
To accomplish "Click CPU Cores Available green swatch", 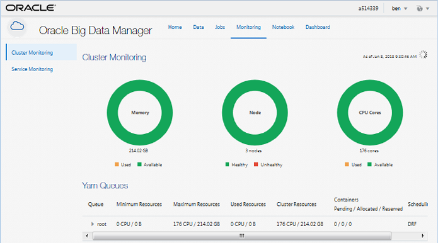I will [x=369, y=164].
